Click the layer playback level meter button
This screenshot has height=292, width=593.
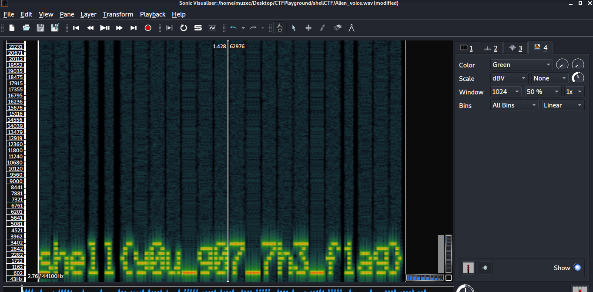tap(468, 268)
